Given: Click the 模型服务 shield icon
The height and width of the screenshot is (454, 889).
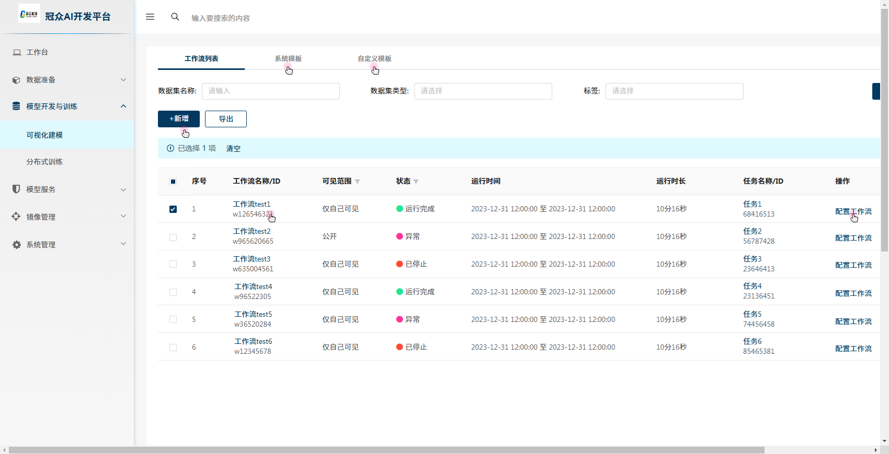Looking at the screenshot, I should coord(16,189).
